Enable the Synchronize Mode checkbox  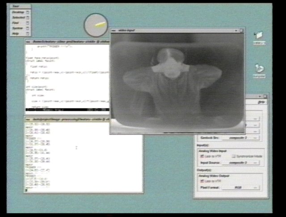pos(233,156)
